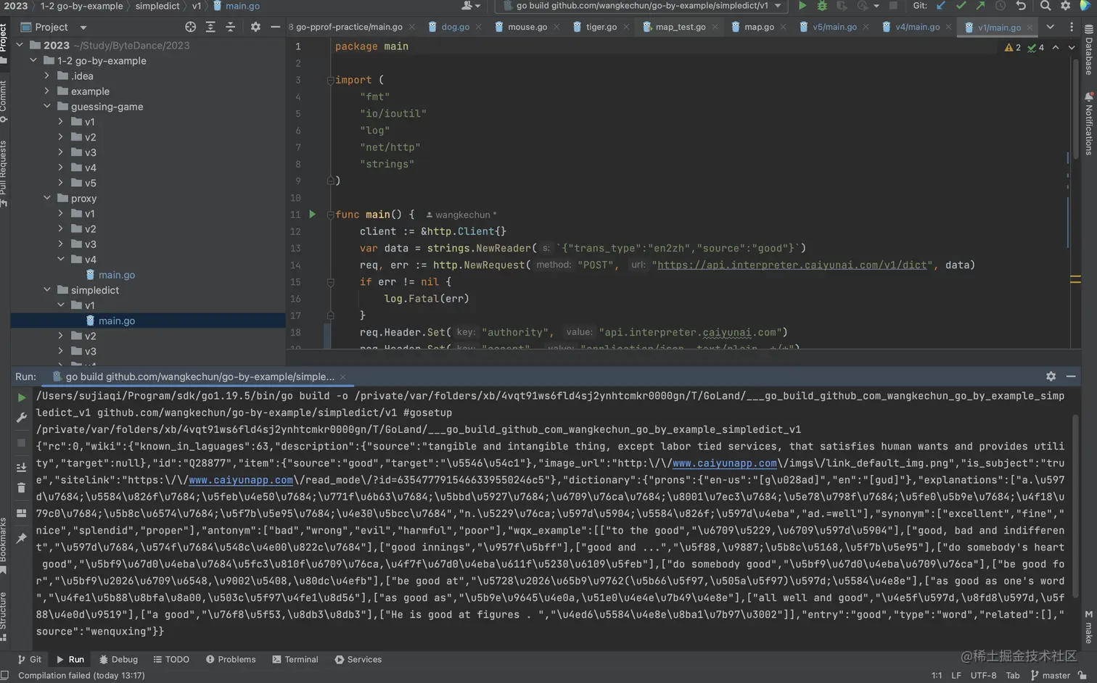The image size is (1097, 683).
Task: Open the Notifications side panel
Action: point(1088,123)
